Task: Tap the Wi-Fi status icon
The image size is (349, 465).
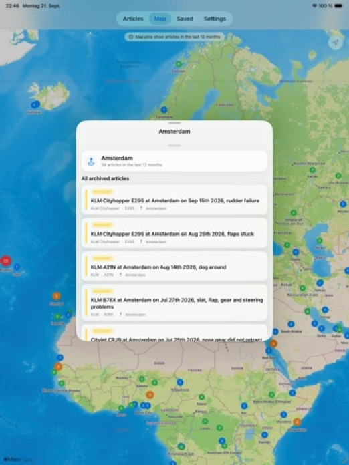Action: [x=314, y=5]
